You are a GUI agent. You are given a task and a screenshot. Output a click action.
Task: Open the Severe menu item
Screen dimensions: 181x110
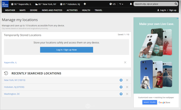coord(34,10)
